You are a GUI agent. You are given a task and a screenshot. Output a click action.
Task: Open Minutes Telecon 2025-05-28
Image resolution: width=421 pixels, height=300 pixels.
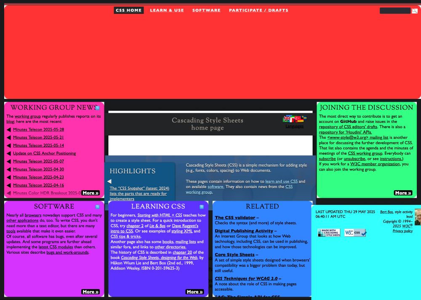click(38, 129)
